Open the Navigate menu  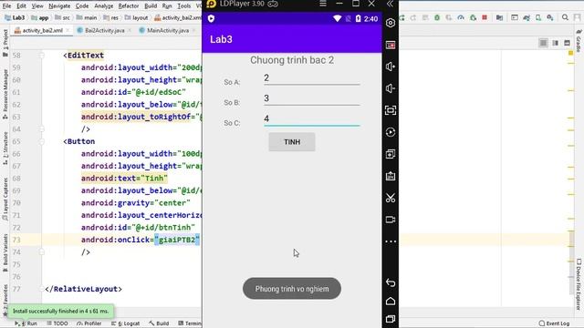[x=59, y=6]
